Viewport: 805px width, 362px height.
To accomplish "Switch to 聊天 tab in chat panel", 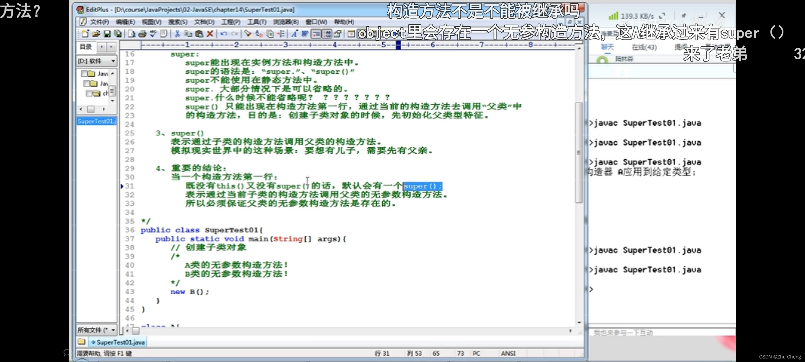I will 608,47.
